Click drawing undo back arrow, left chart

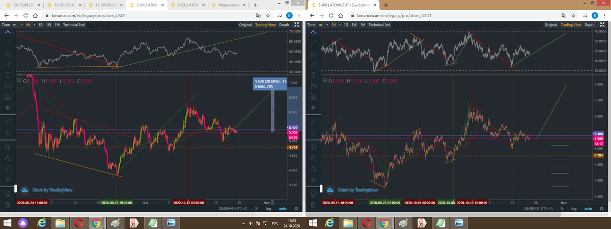click(7, 108)
